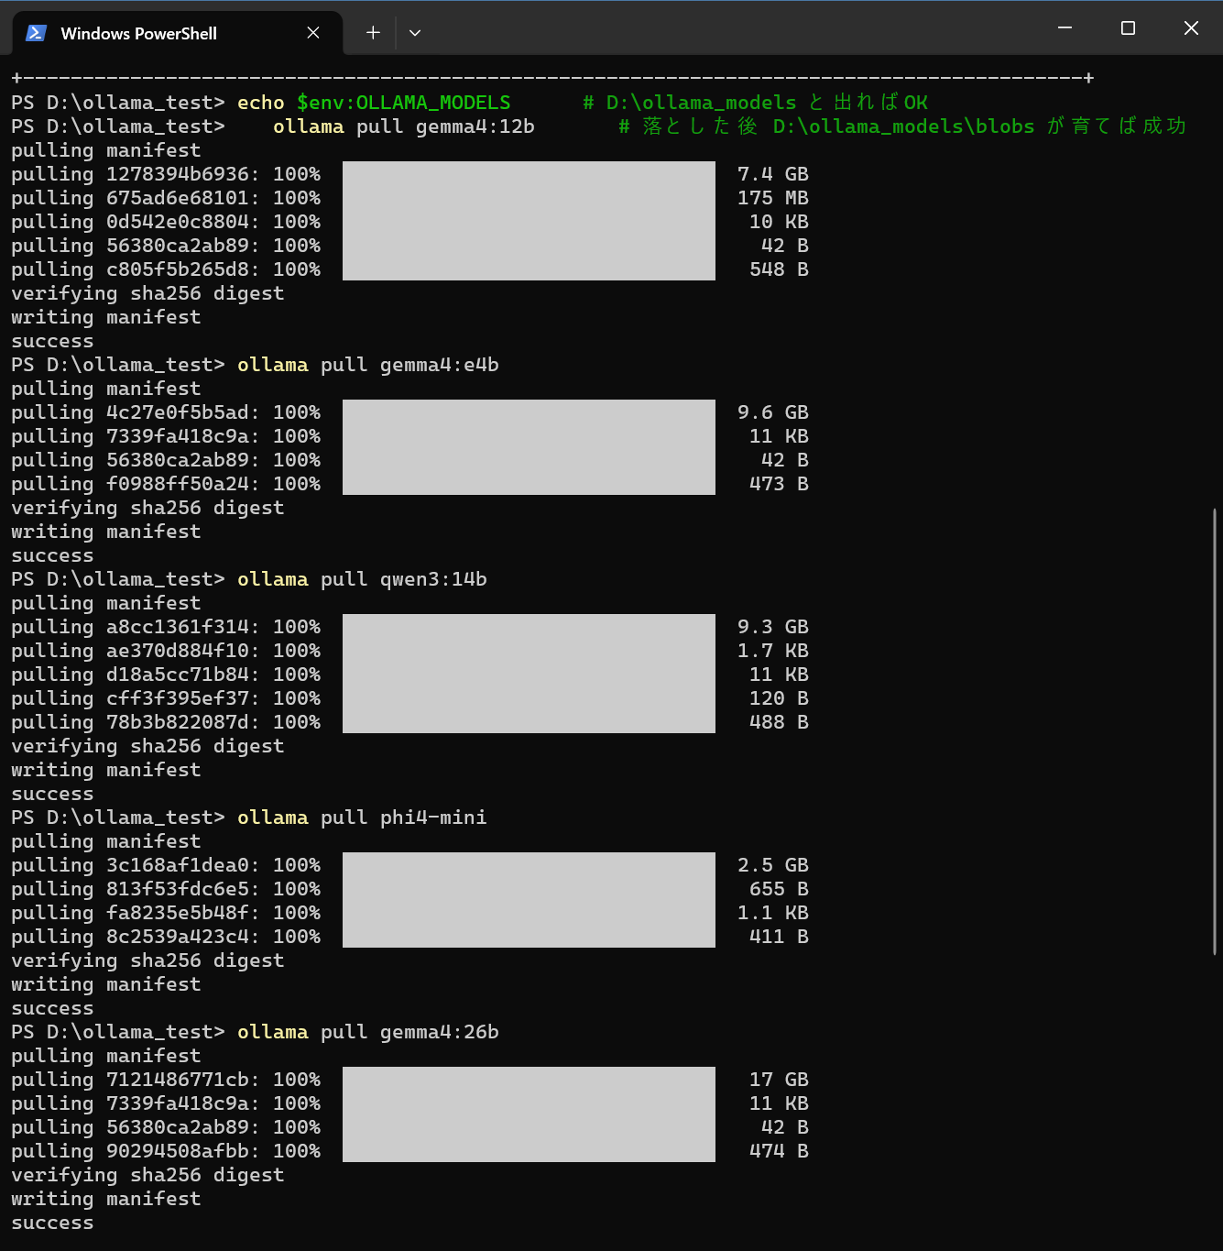The height and width of the screenshot is (1251, 1223).
Task: Expand the new tab profile dropdown chevron
Action: (415, 33)
